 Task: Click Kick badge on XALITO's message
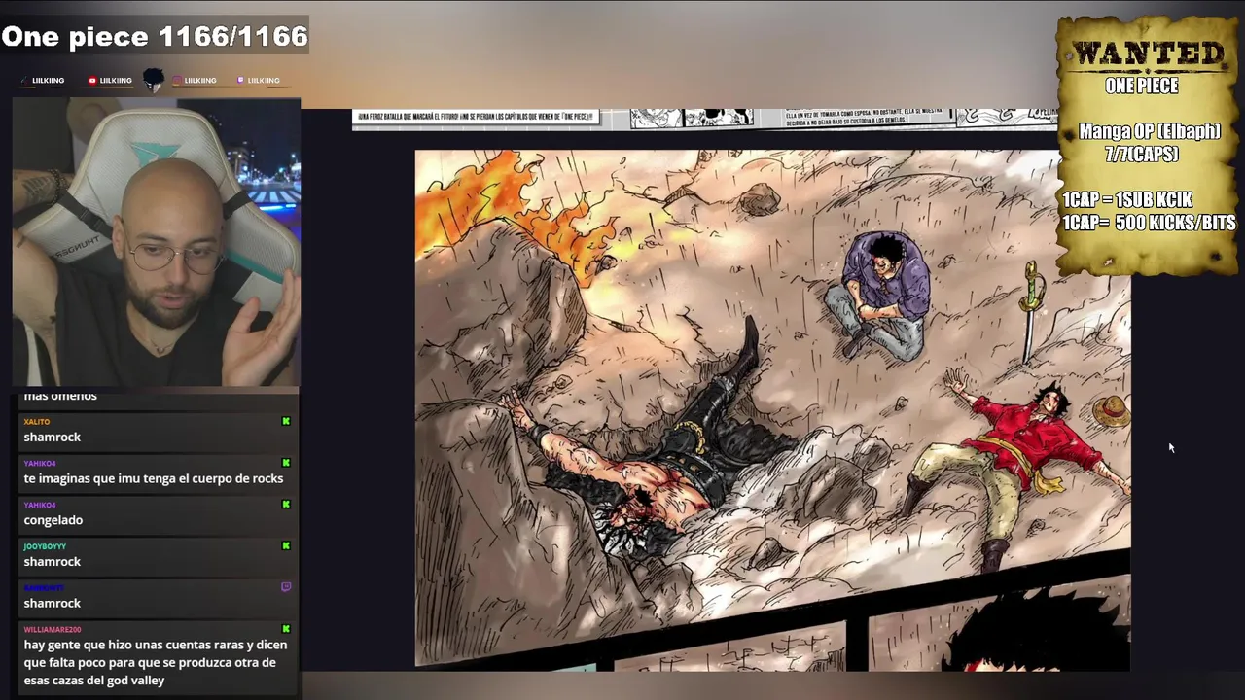pyautogui.click(x=286, y=421)
